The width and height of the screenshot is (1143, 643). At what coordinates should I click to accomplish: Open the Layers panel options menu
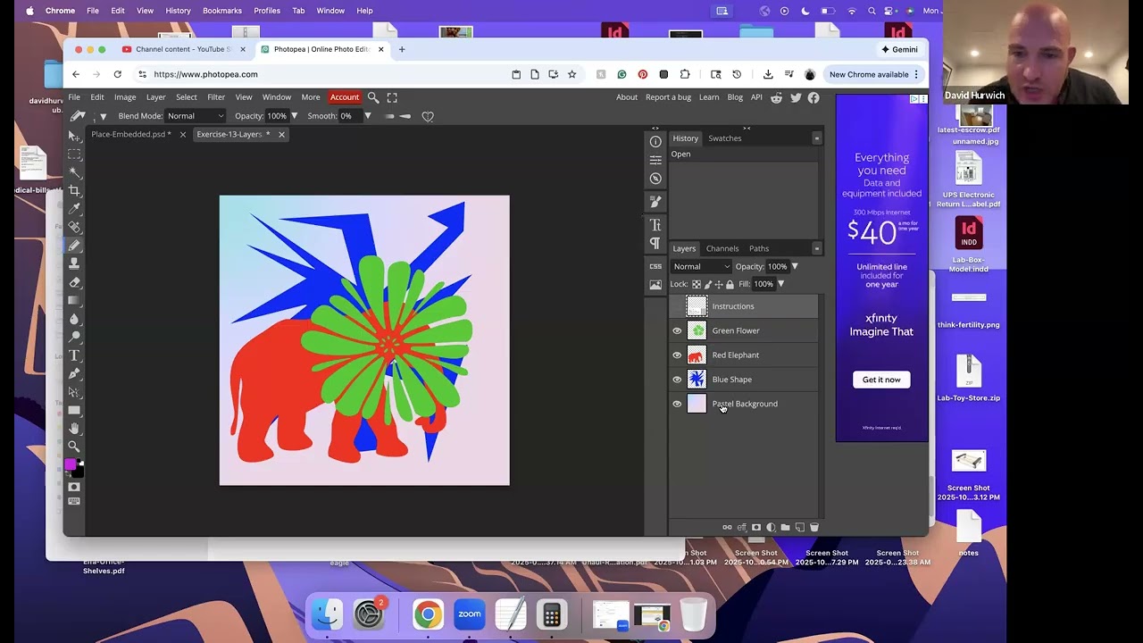(816, 248)
